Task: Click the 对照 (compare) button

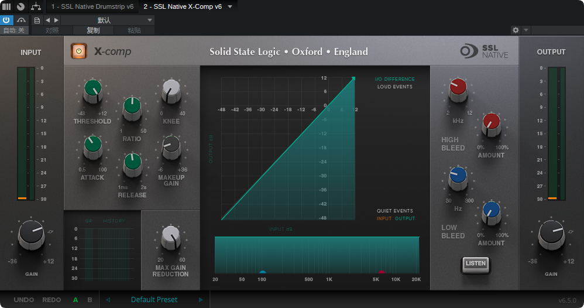Action: (x=52, y=30)
